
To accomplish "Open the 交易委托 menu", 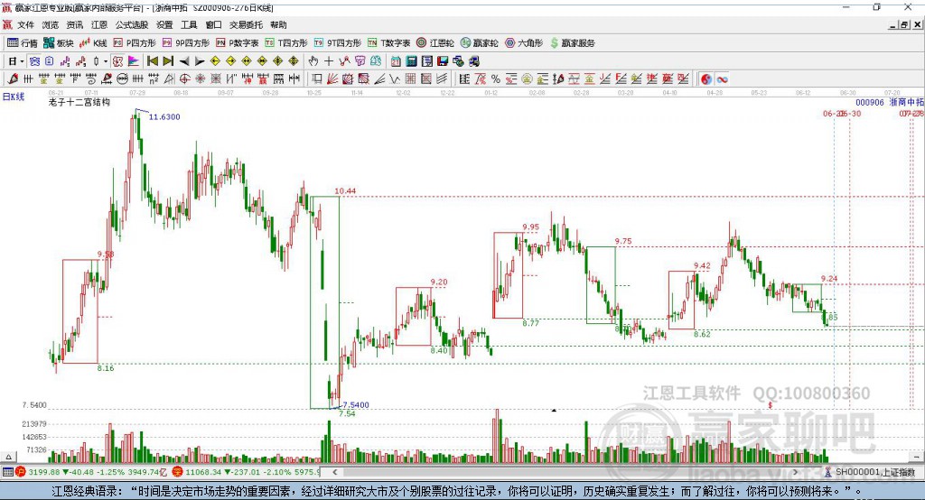I will click(x=246, y=24).
